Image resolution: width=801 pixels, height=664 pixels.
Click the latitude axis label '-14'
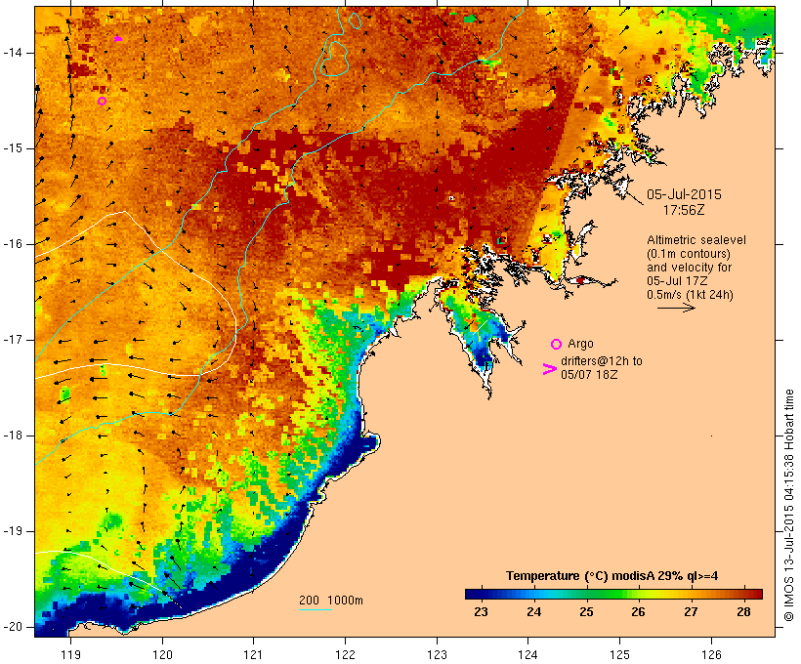coord(12,53)
